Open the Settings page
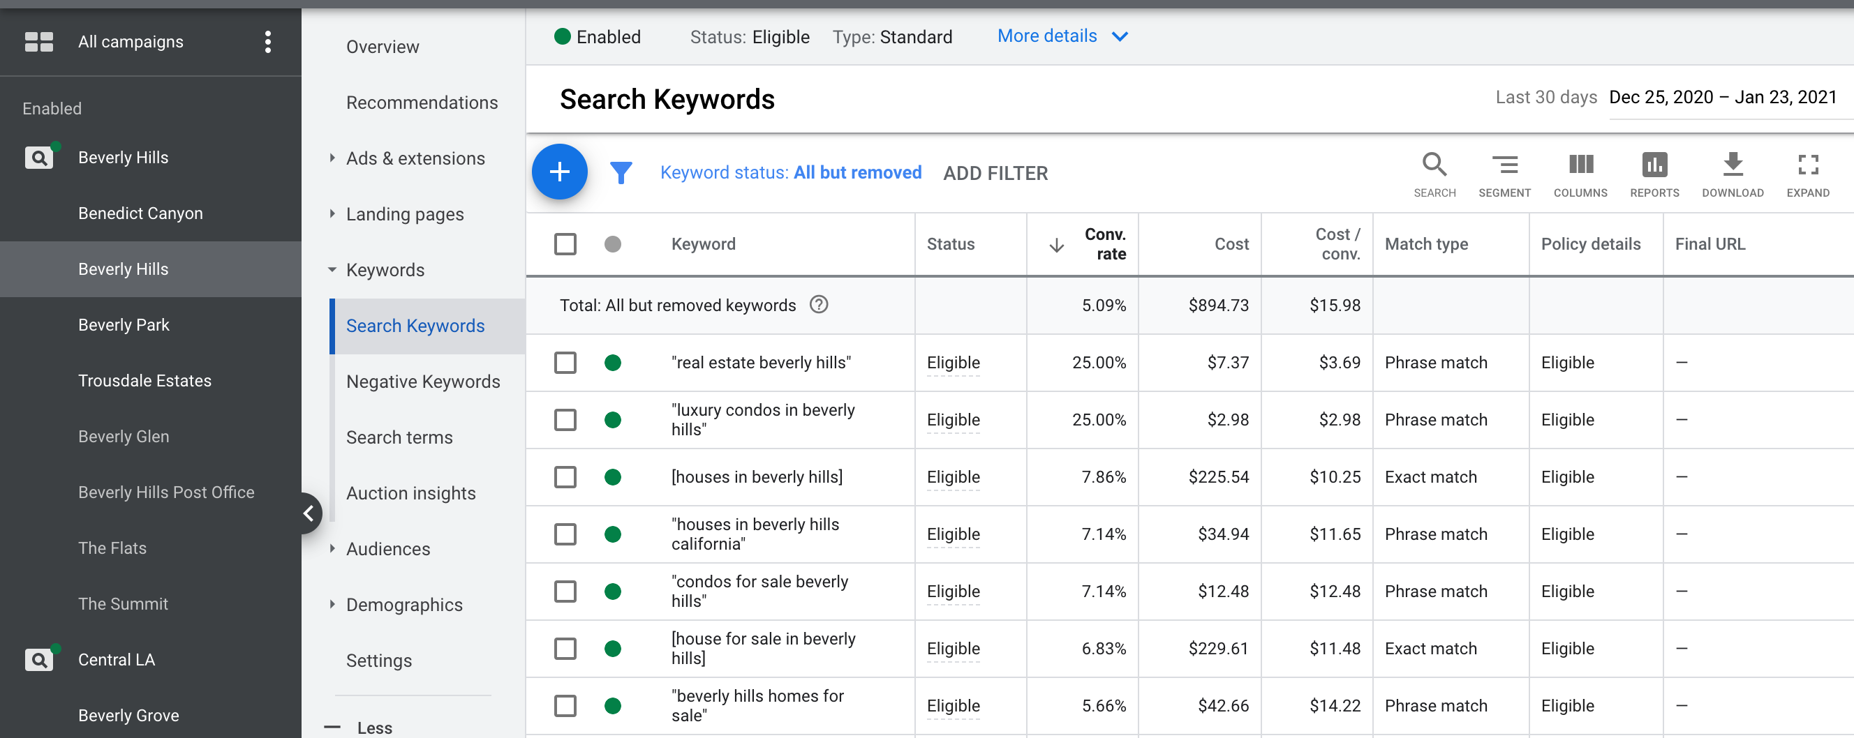 378,661
